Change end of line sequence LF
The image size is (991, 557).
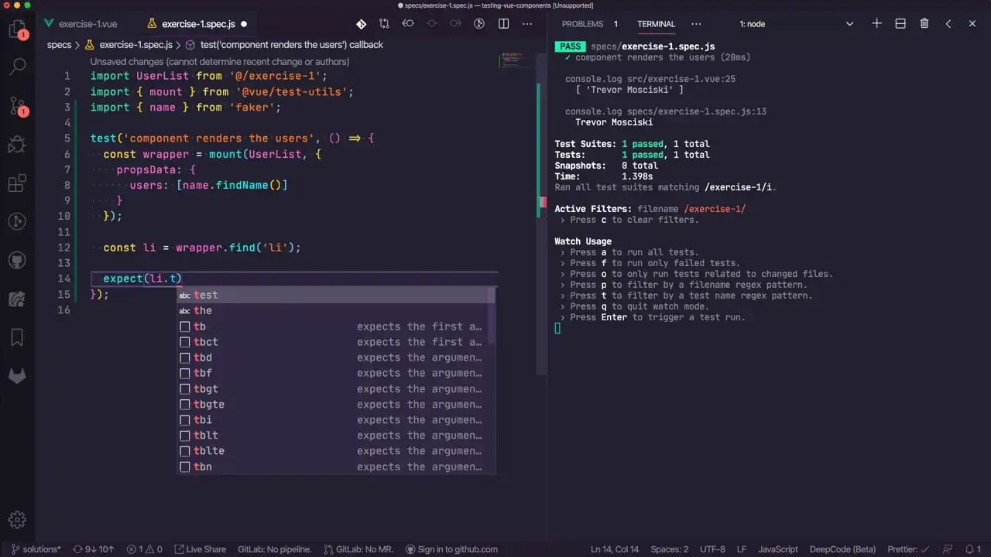(742, 549)
